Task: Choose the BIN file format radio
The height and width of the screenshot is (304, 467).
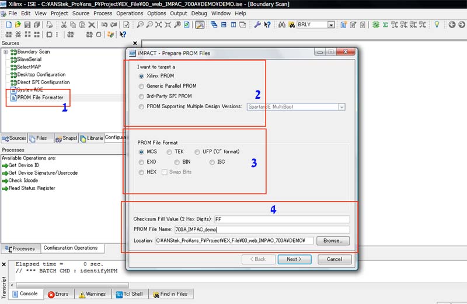Action: tap(177, 162)
